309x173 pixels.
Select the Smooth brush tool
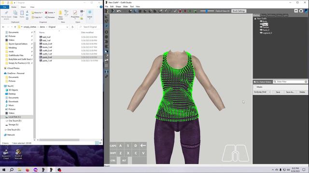tap(155, 11)
